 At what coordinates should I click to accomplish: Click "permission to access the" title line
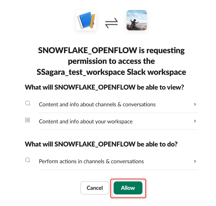(111, 61)
